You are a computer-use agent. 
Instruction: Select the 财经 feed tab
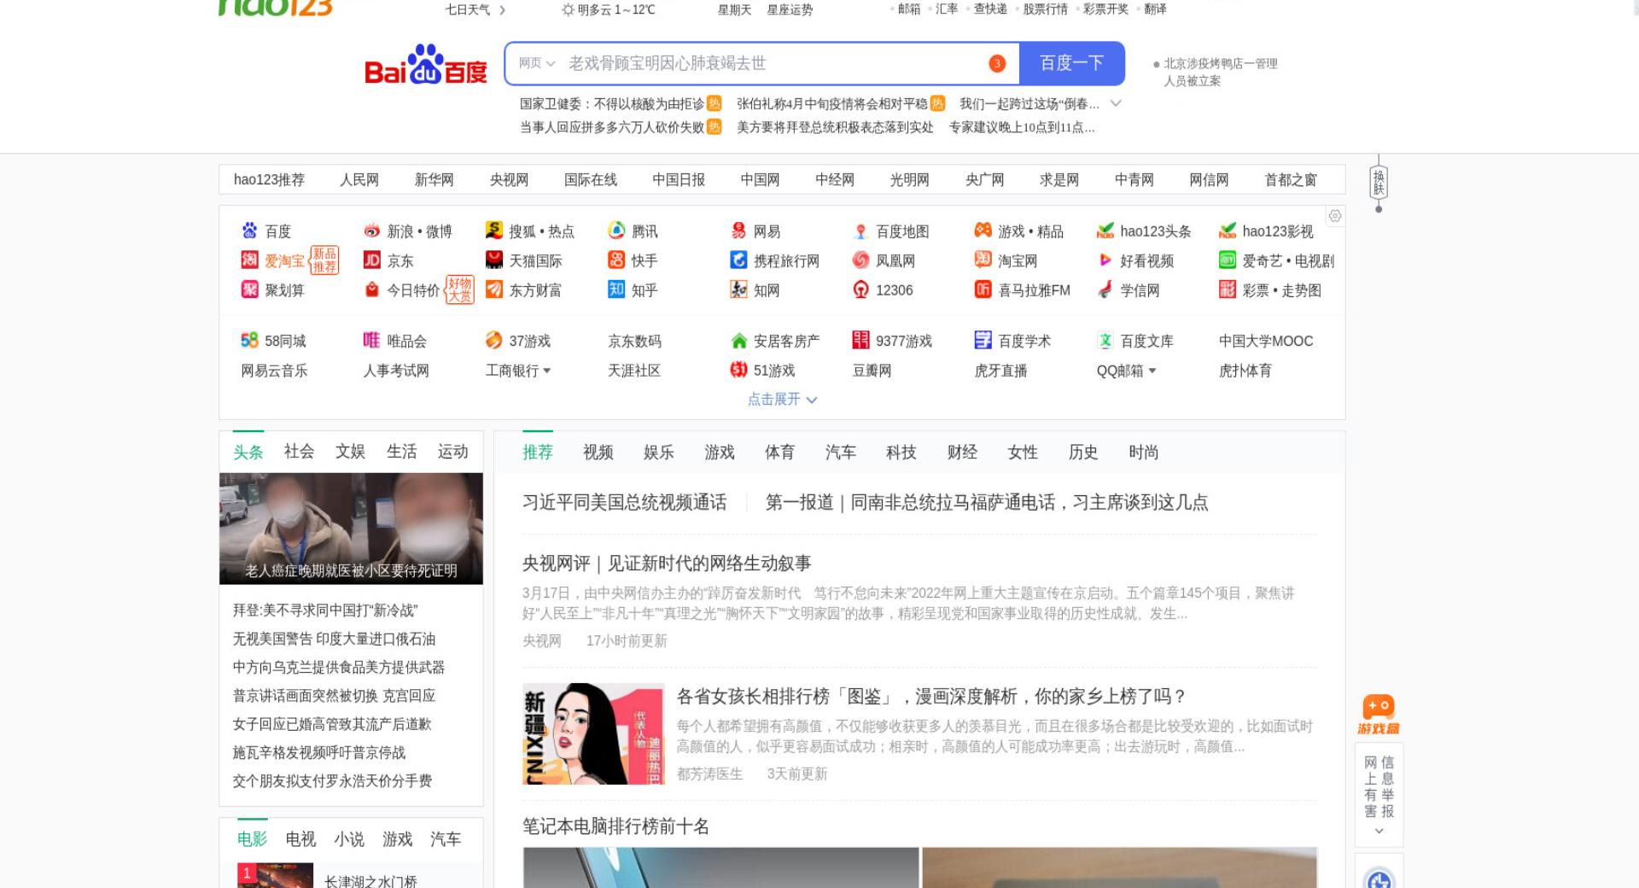[x=962, y=453]
